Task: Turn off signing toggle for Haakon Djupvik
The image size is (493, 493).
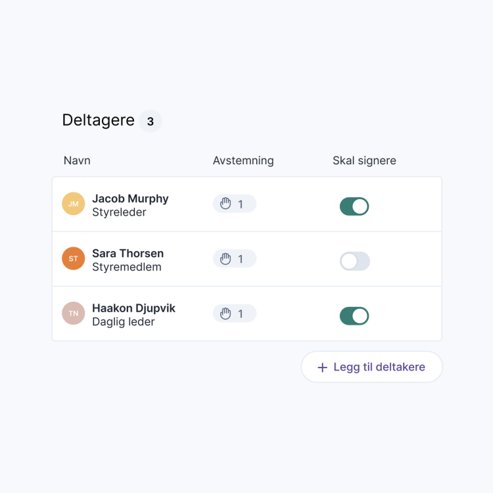Action: (x=354, y=316)
